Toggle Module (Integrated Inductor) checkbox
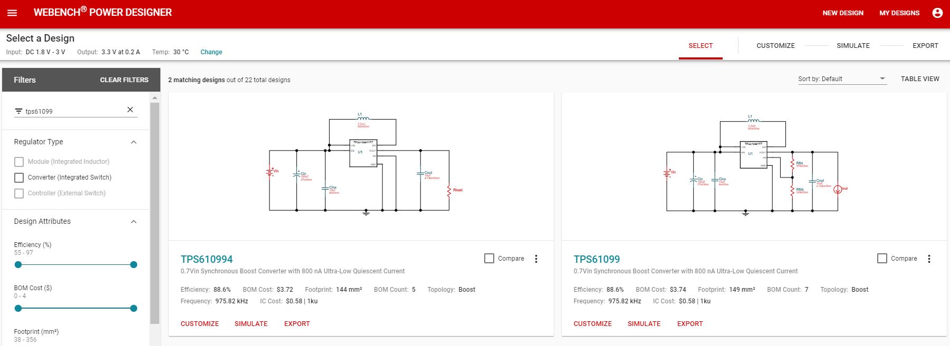Image resolution: width=950 pixels, height=346 pixels. point(19,162)
